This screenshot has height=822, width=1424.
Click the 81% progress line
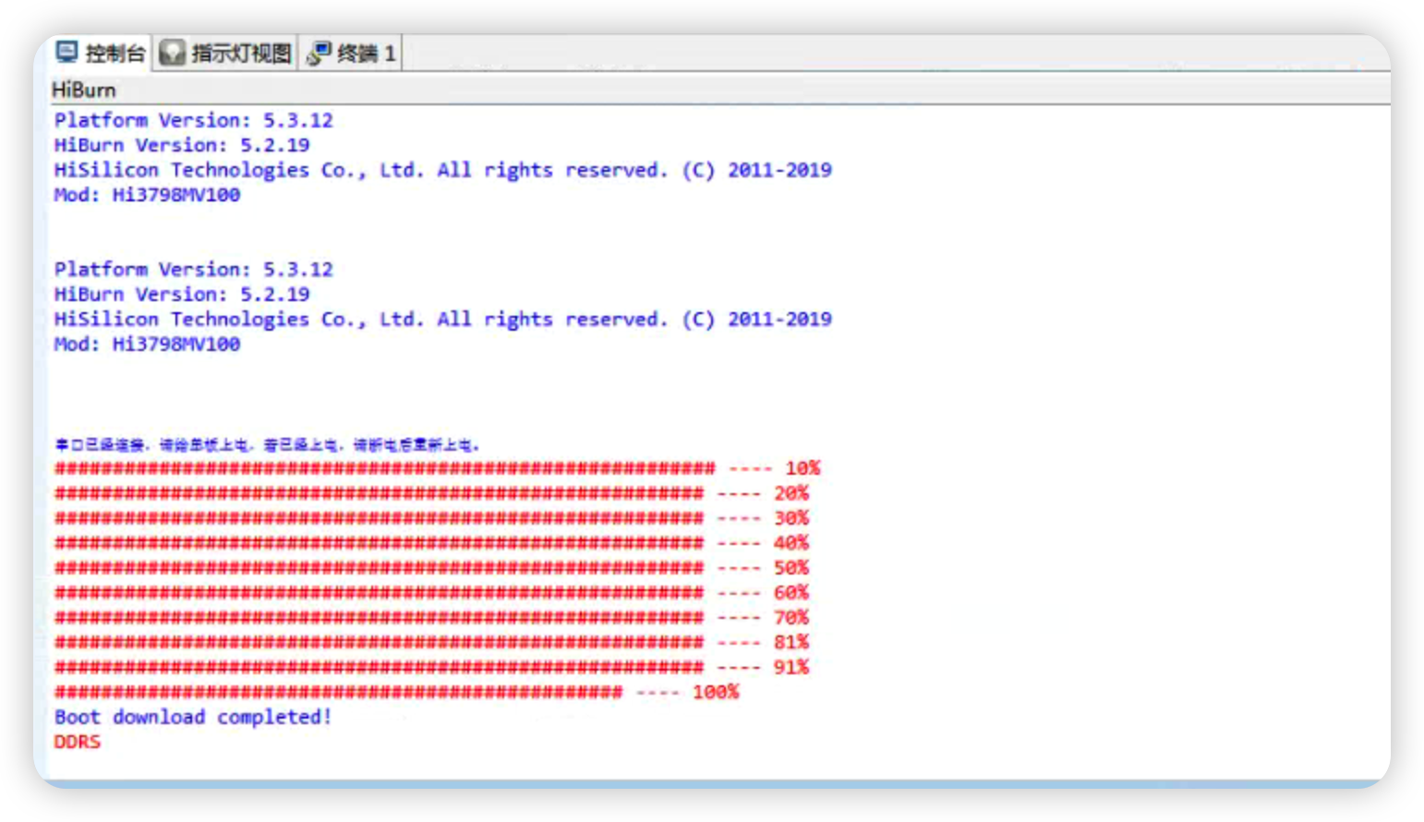[431, 642]
